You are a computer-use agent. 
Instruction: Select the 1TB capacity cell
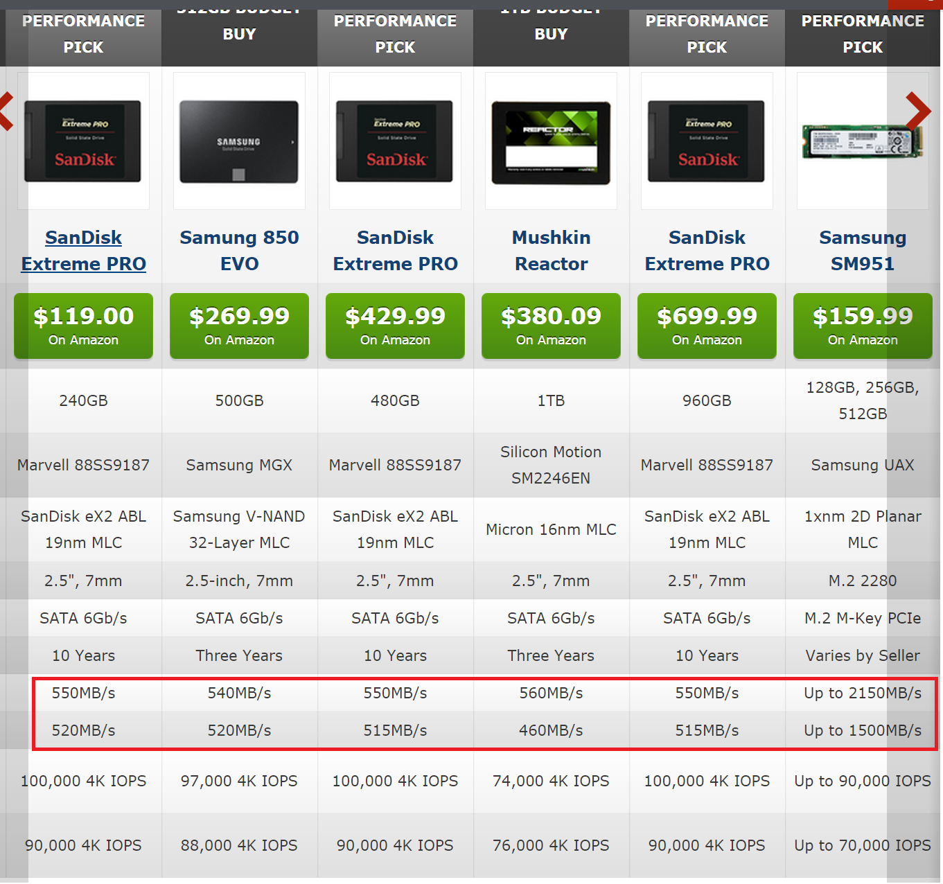(x=551, y=400)
